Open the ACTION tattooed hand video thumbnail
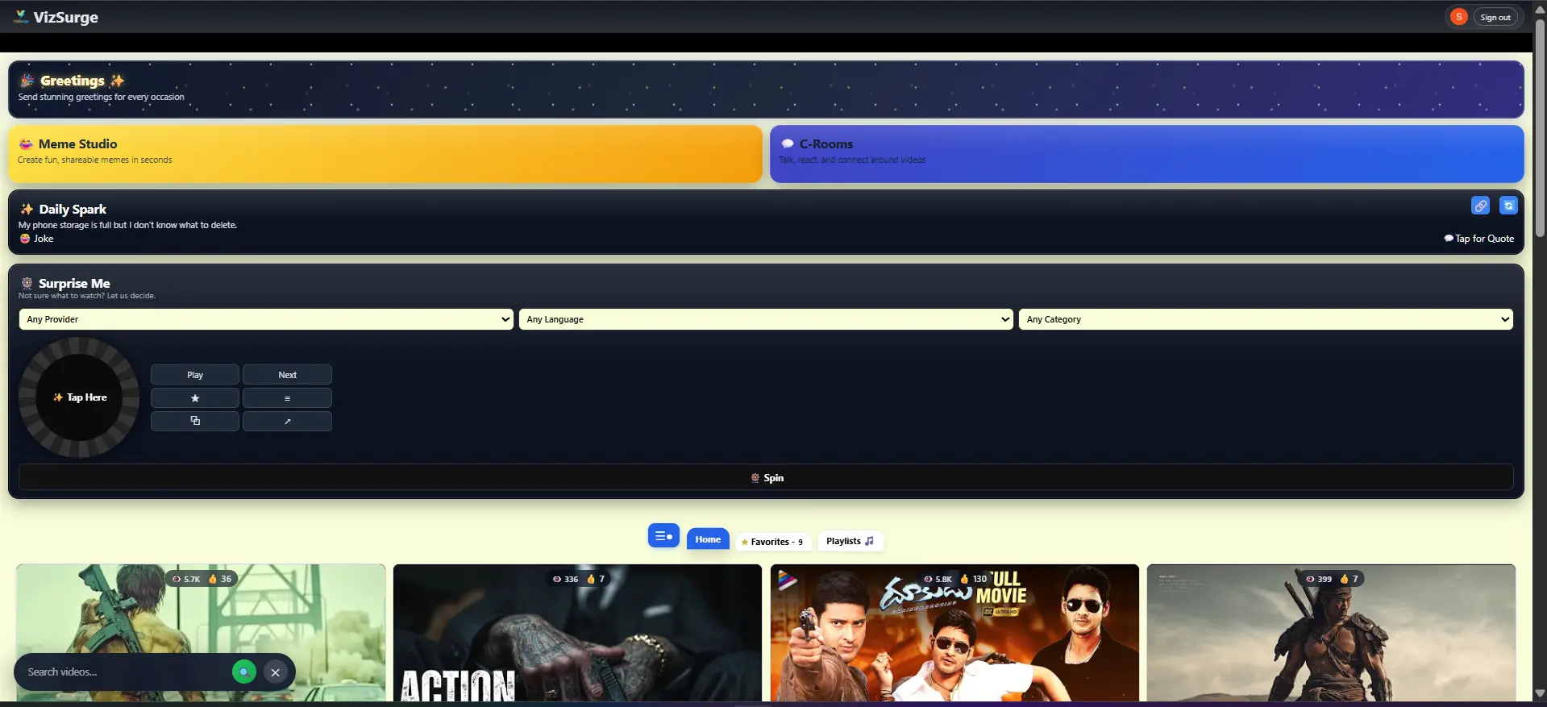 pos(577,633)
